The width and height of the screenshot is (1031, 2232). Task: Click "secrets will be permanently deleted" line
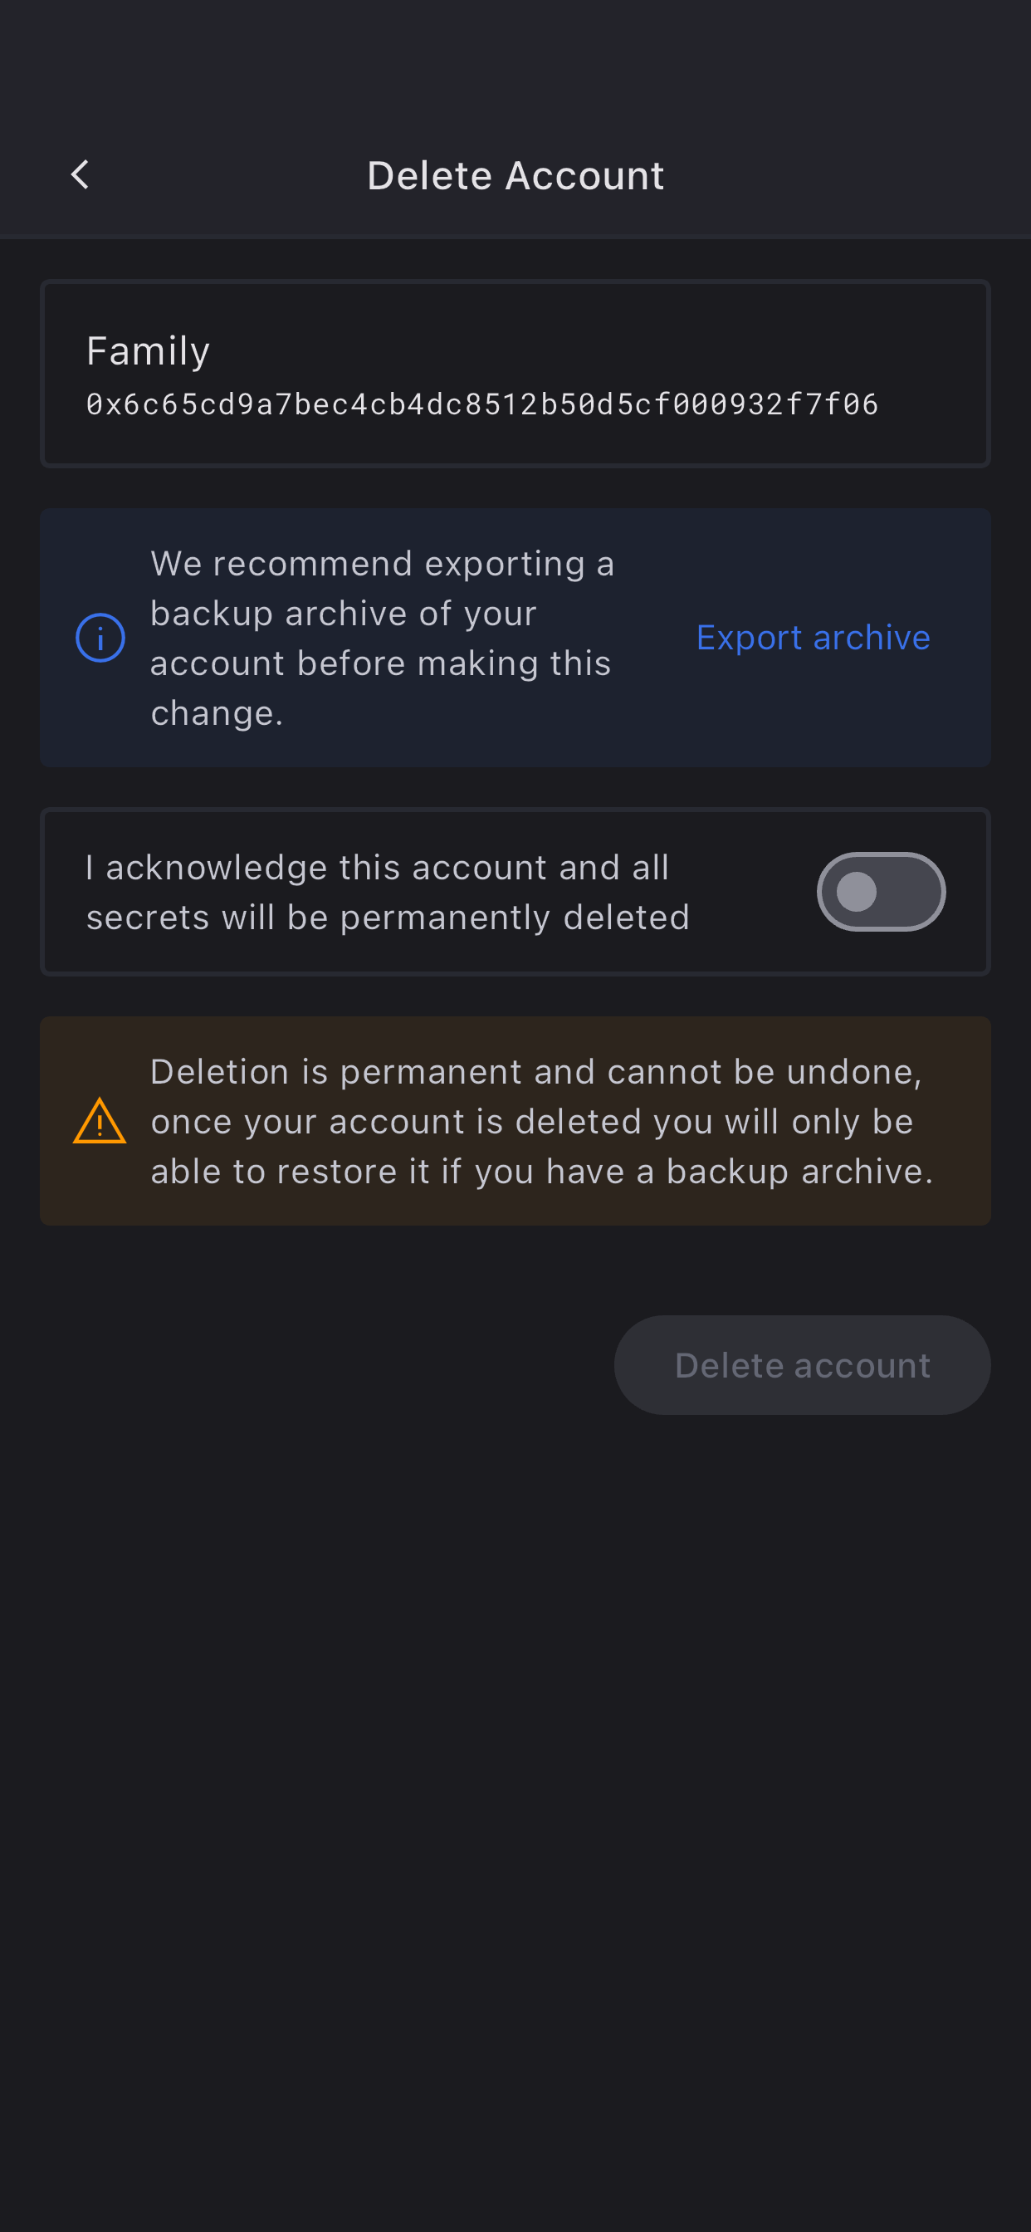pyautogui.click(x=388, y=918)
